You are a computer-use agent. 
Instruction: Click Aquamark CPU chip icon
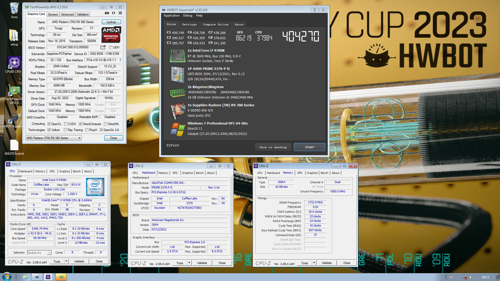coord(177,56)
